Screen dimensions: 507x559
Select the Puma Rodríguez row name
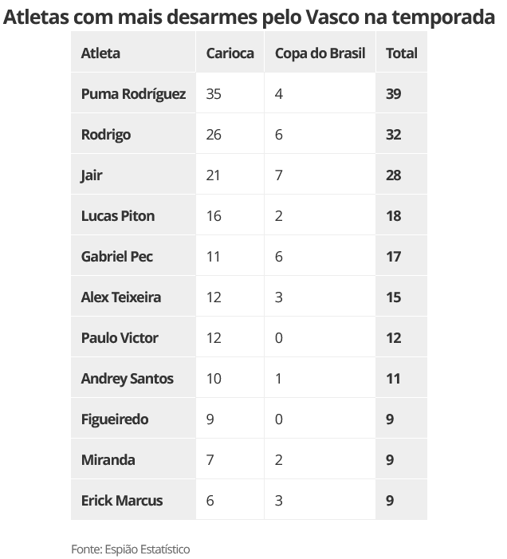click(133, 94)
